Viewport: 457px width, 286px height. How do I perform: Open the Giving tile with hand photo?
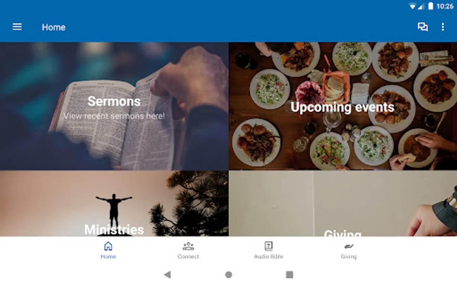[x=343, y=203]
